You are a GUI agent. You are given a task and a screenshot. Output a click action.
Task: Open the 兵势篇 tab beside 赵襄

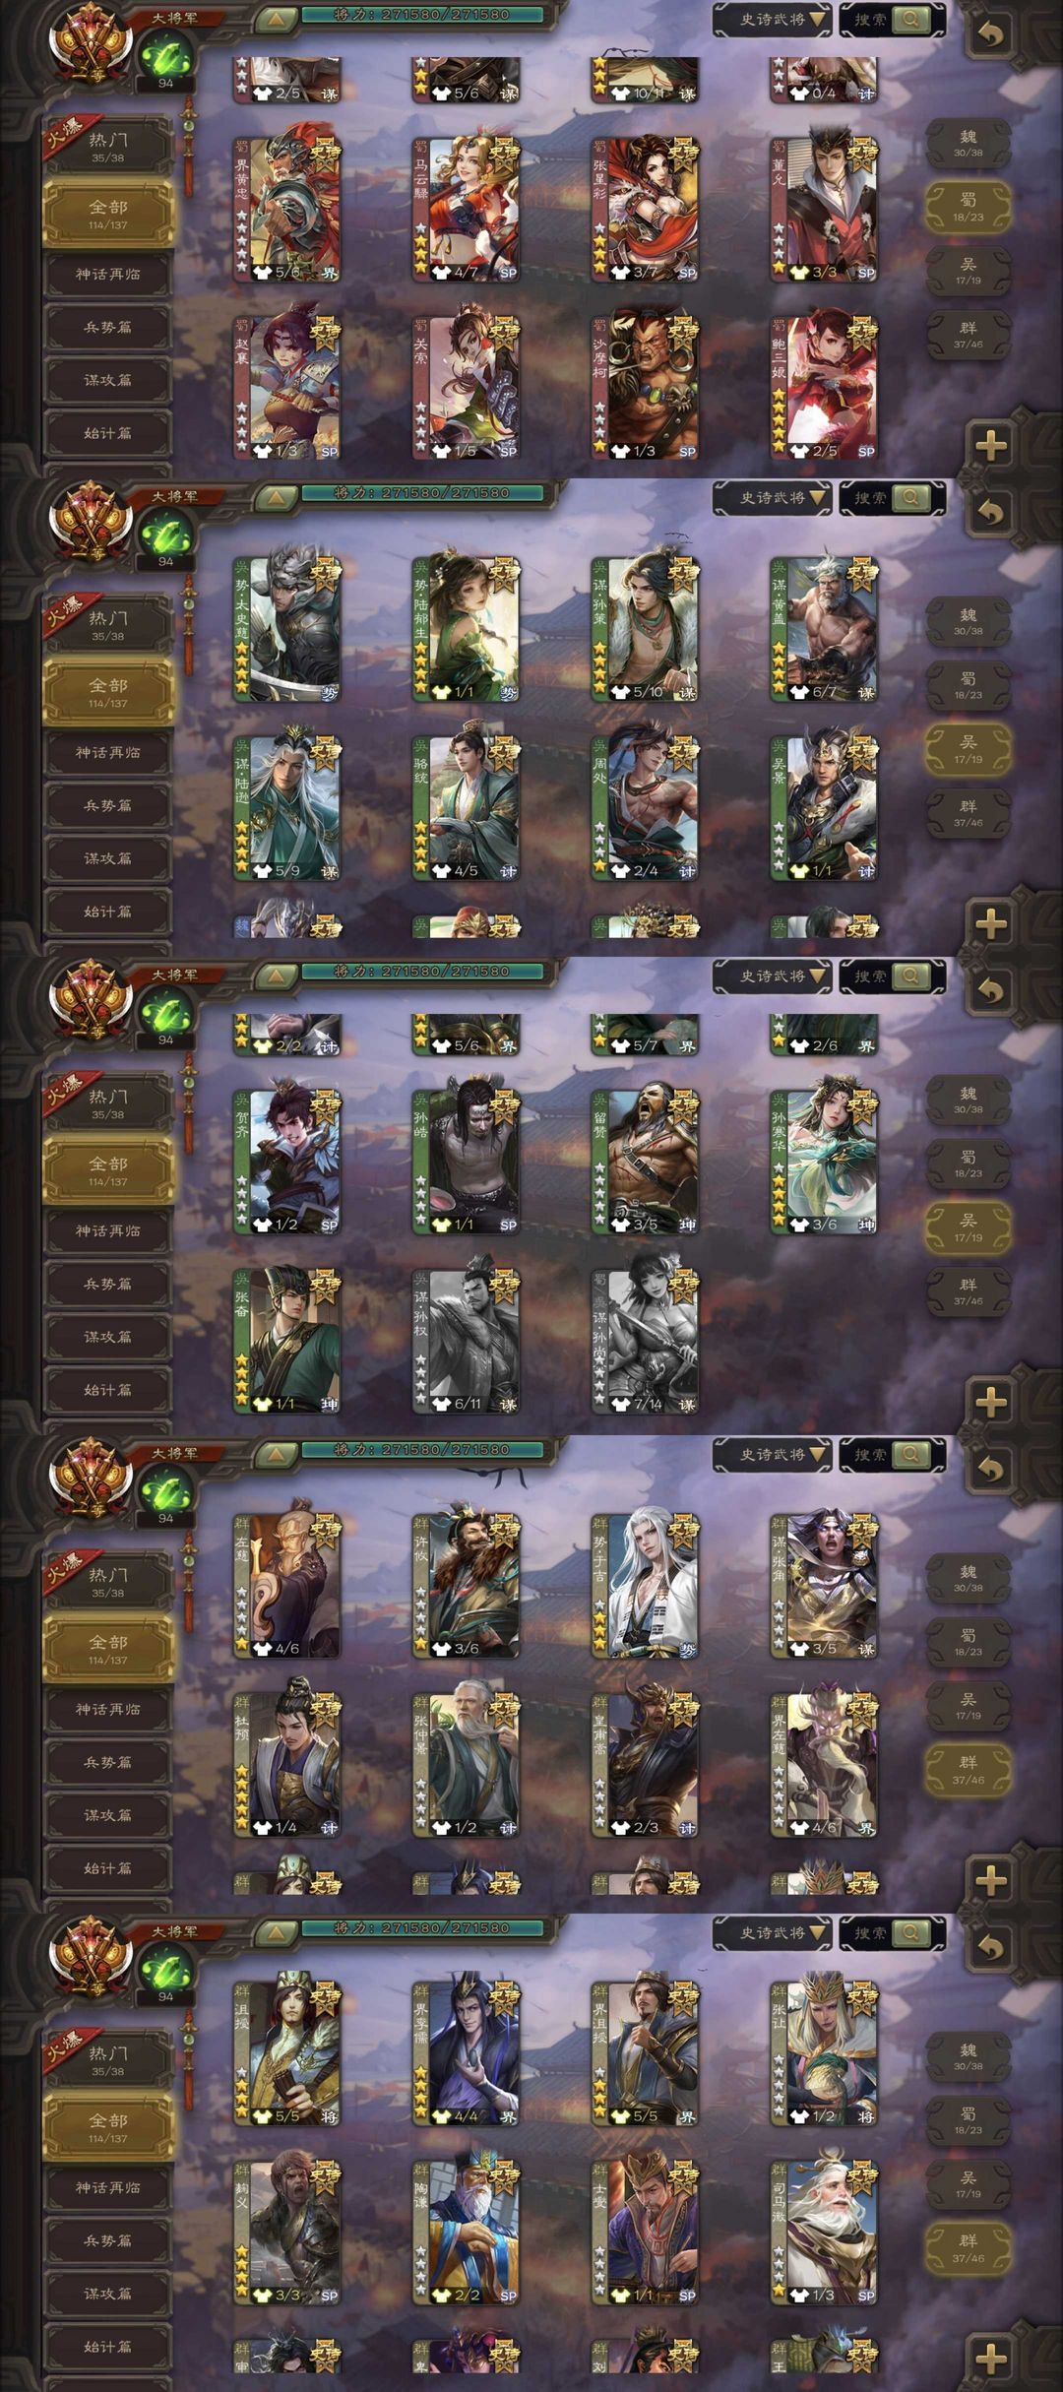click(x=108, y=327)
